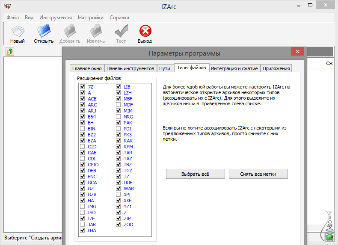Switch to the Пути tab
This screenshot has height=245, width=338.
(165, 68)
